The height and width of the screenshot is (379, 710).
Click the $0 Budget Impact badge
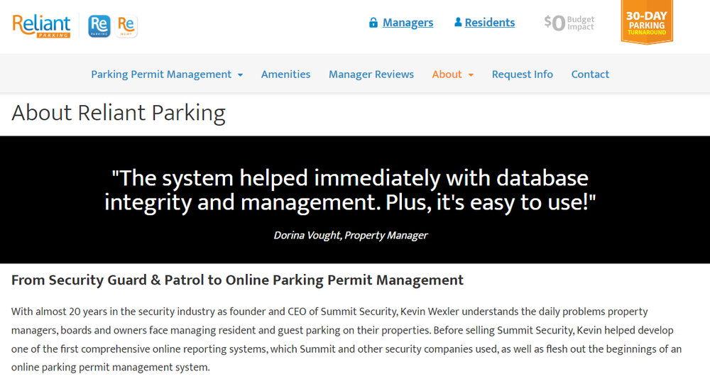(x=569, y=23)
